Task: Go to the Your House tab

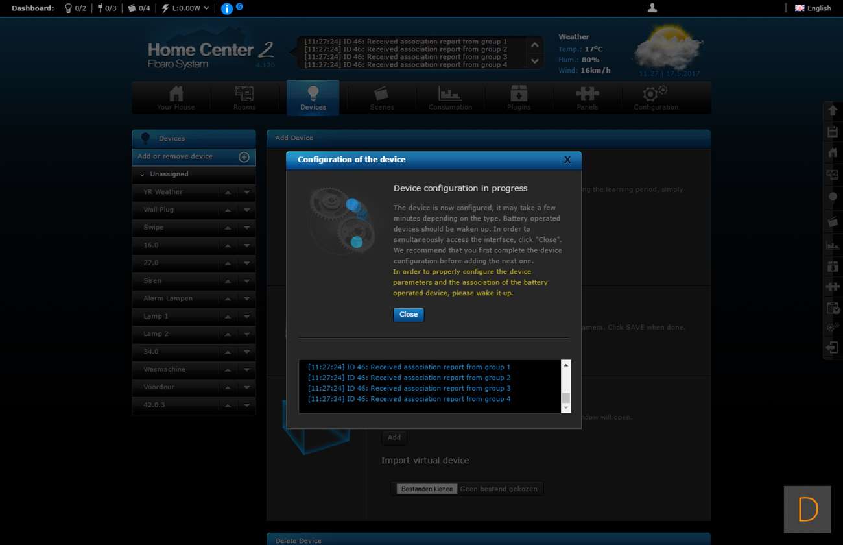Action: click(x=176, y=98)
